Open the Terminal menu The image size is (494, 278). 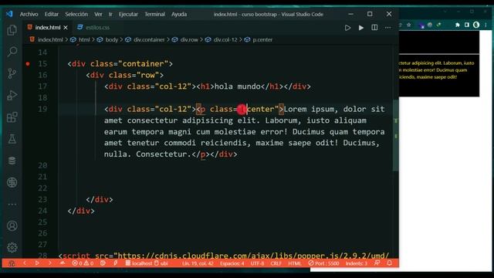(154, 14)
